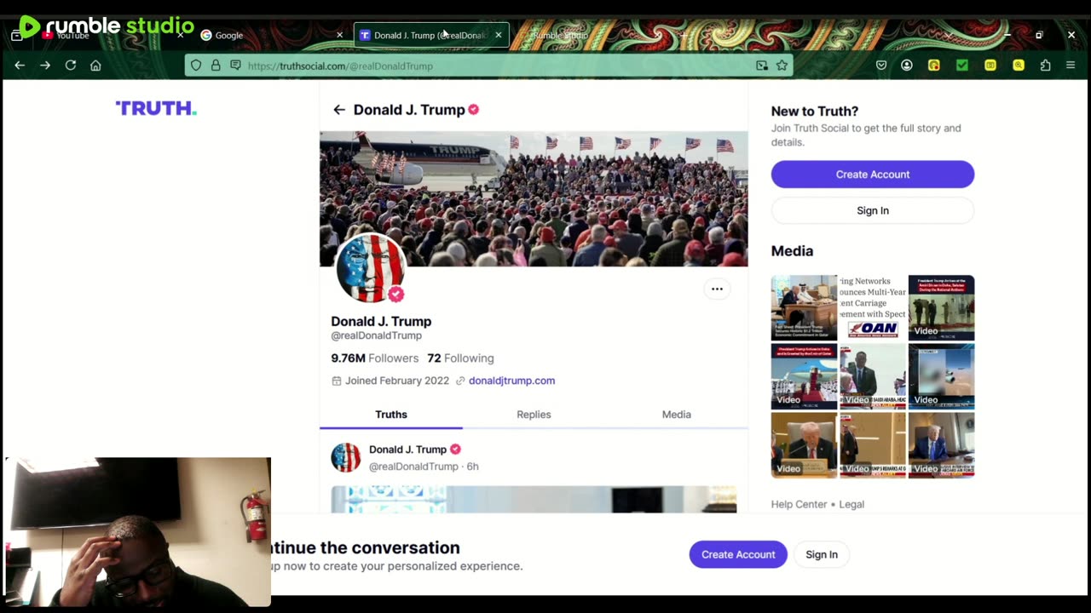Click the verified badge next to header name
Viewport: 1091px width, 613px height.
tap(473, 110)
